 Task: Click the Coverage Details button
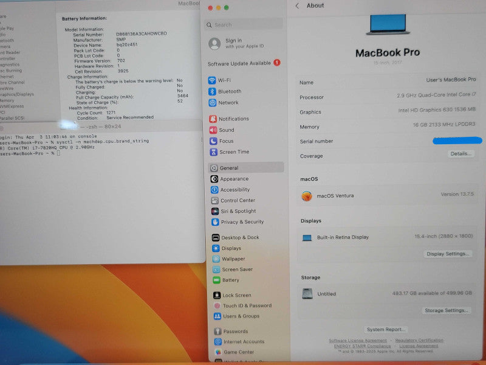[x=460, y=154]
